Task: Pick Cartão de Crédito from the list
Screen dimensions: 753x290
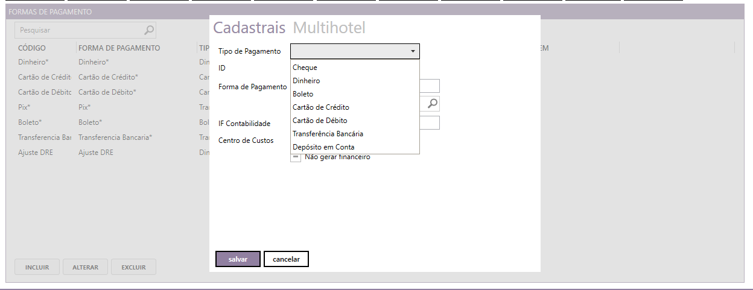Action: pos(320,107)
